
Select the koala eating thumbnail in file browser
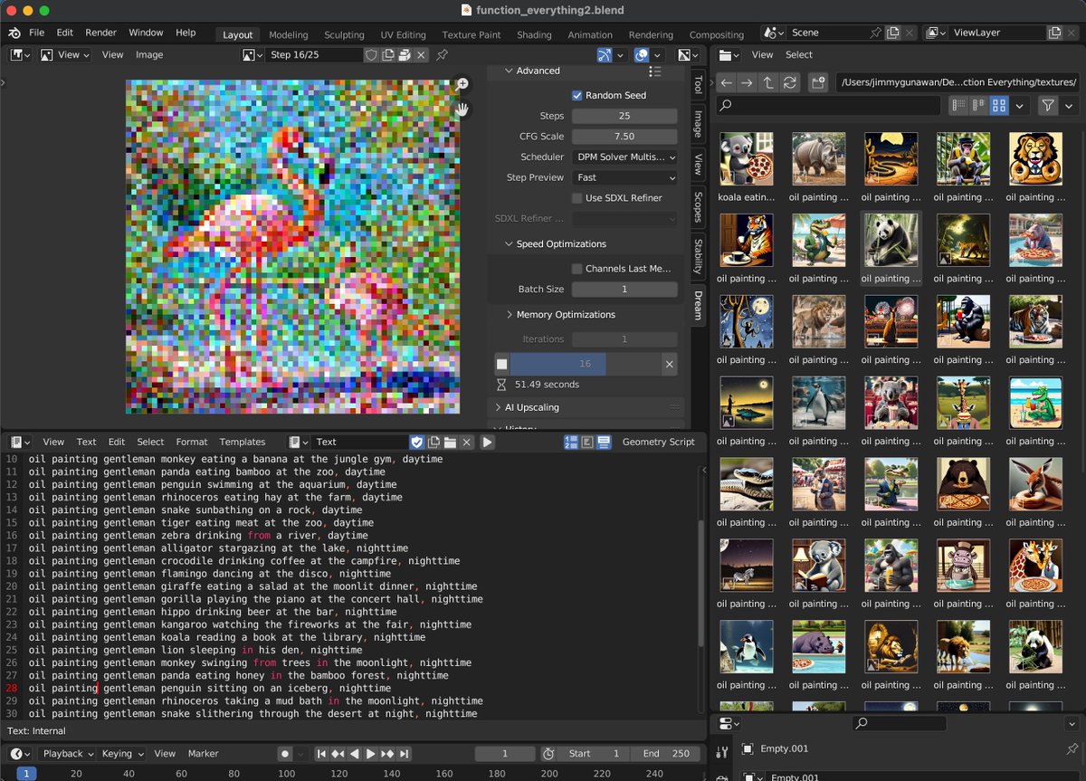coord(747,159)
